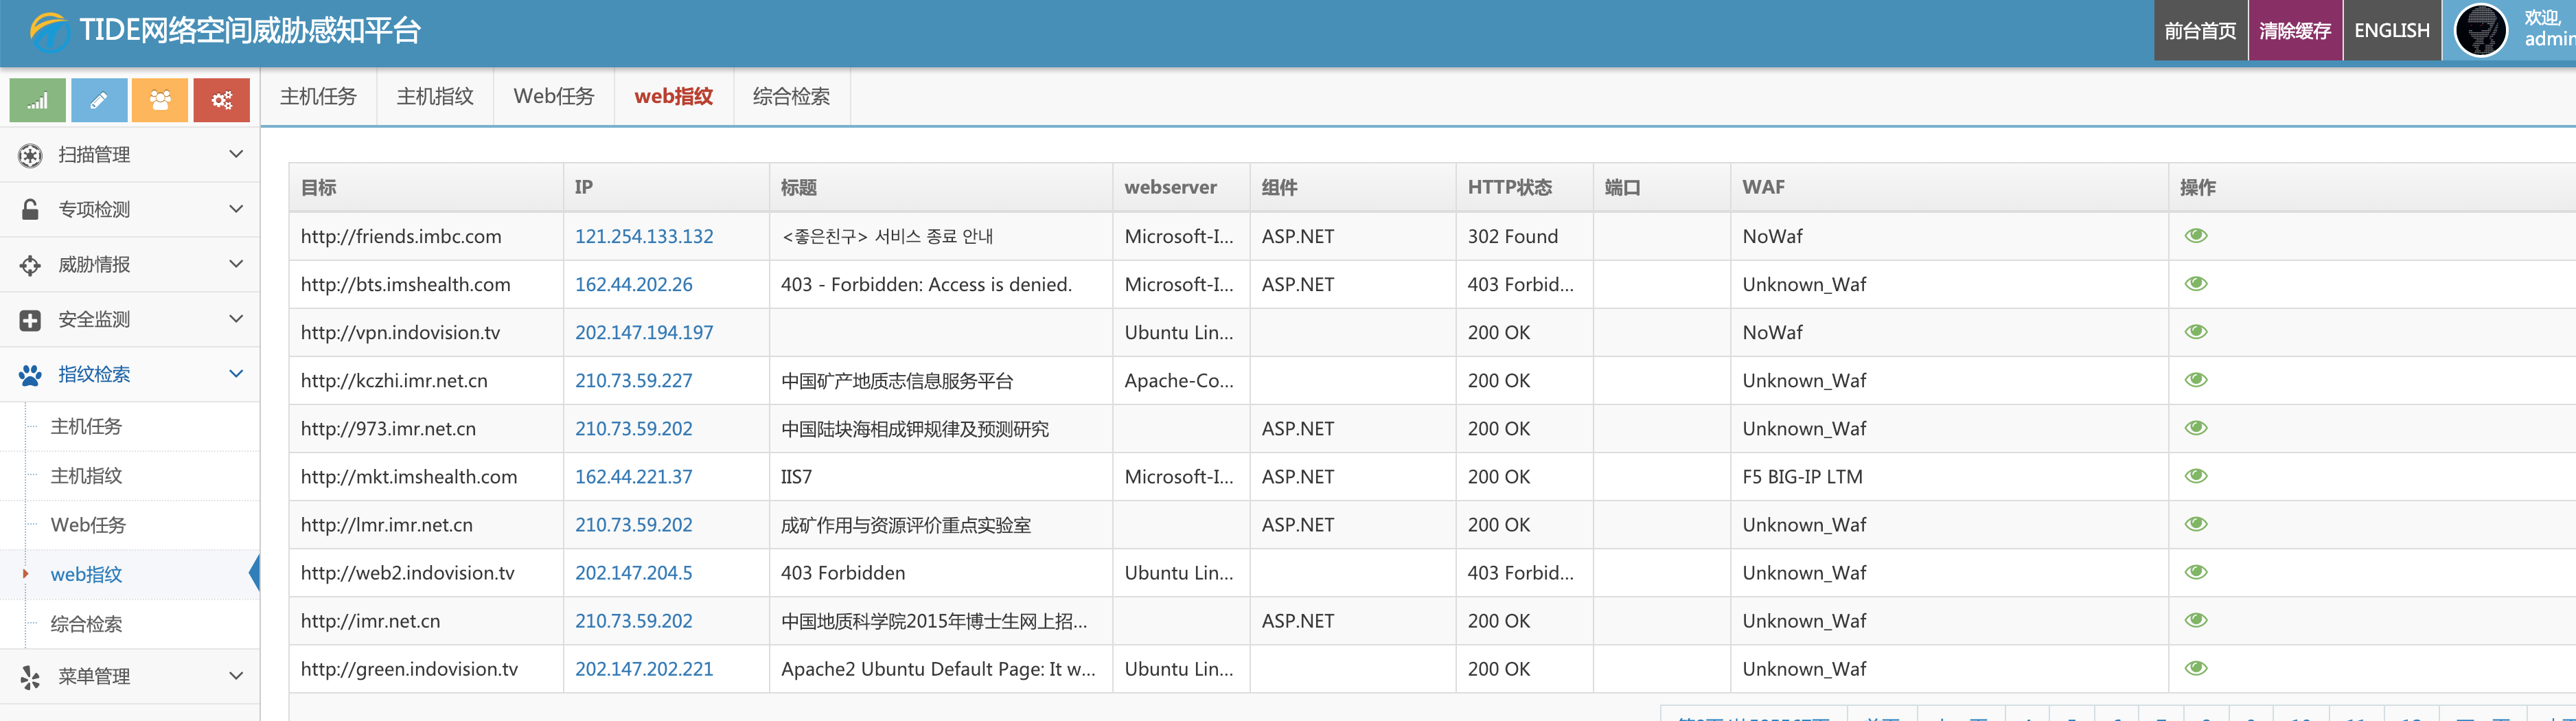
Task: Switch to the 综合检索 tab
Action: tap(791, 97)
